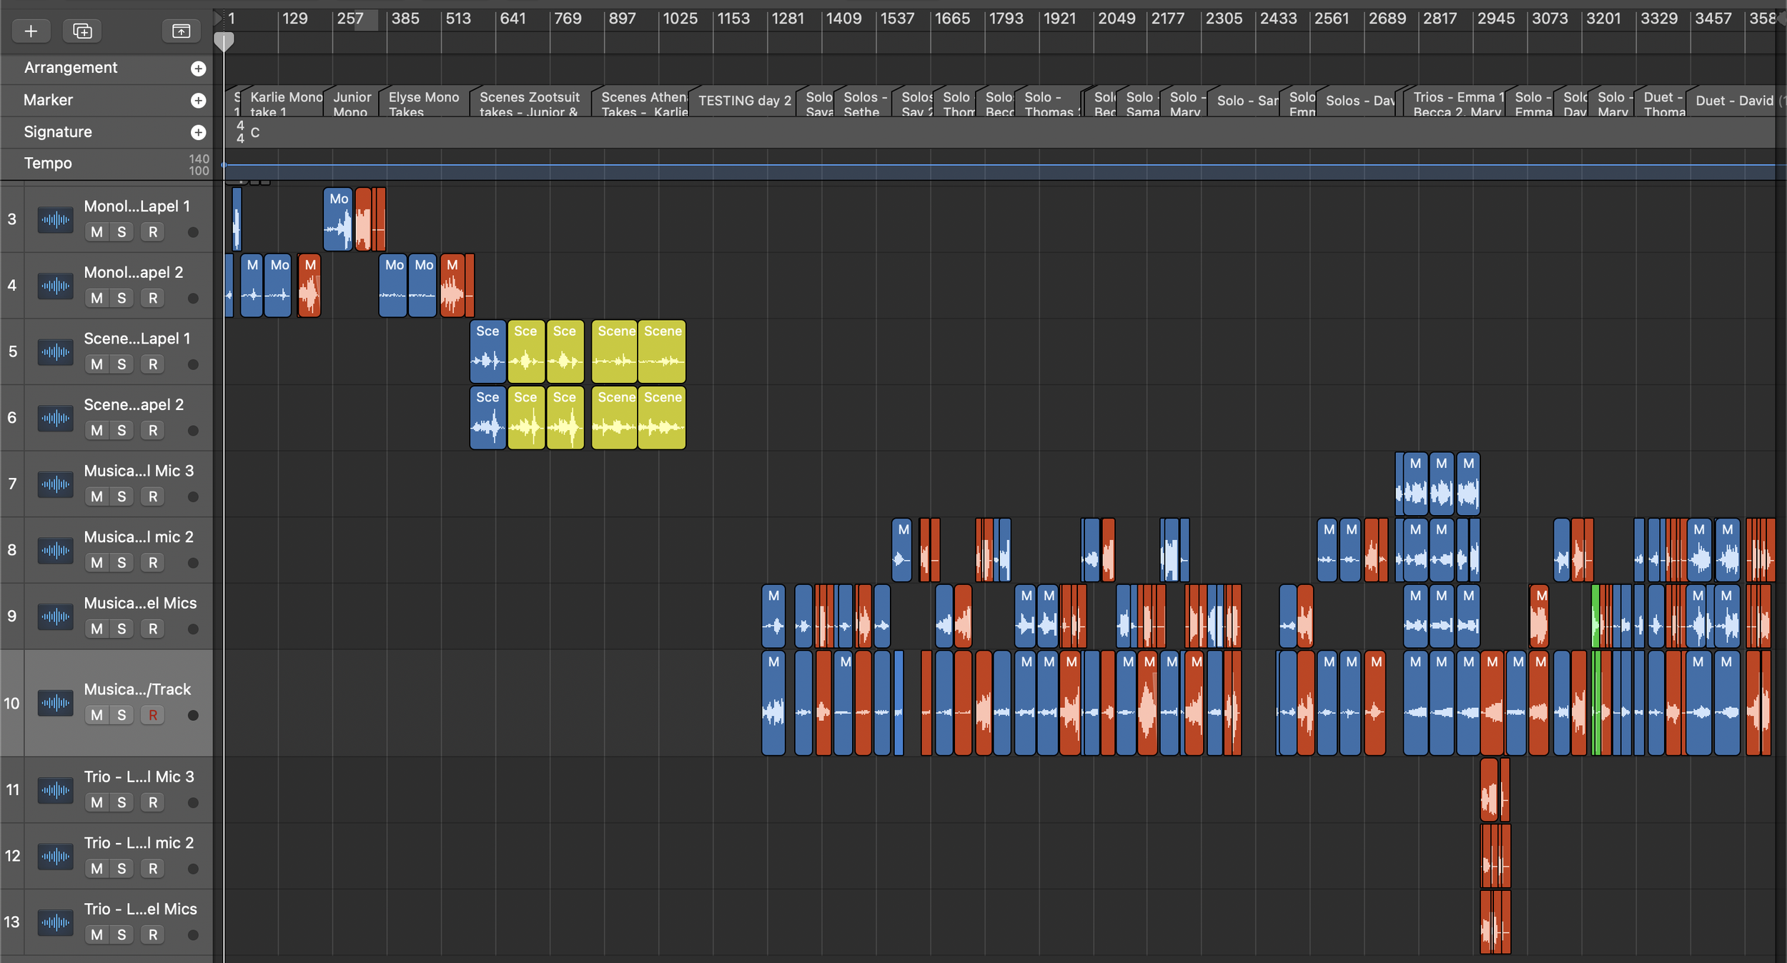Click waveform icon of Scene...Lapel 1 track
The height and width of the screenshot is (963, 1787).
click(55, 352)
